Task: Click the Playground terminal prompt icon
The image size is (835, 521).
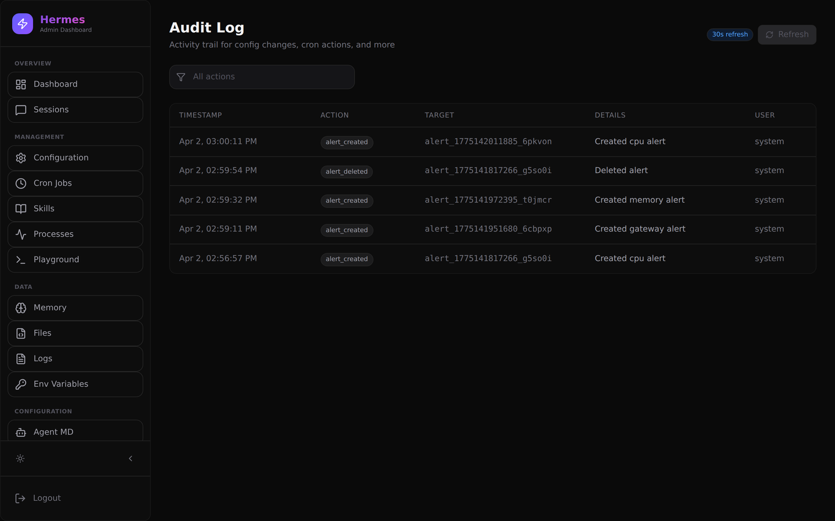Action: pos(21,260)
